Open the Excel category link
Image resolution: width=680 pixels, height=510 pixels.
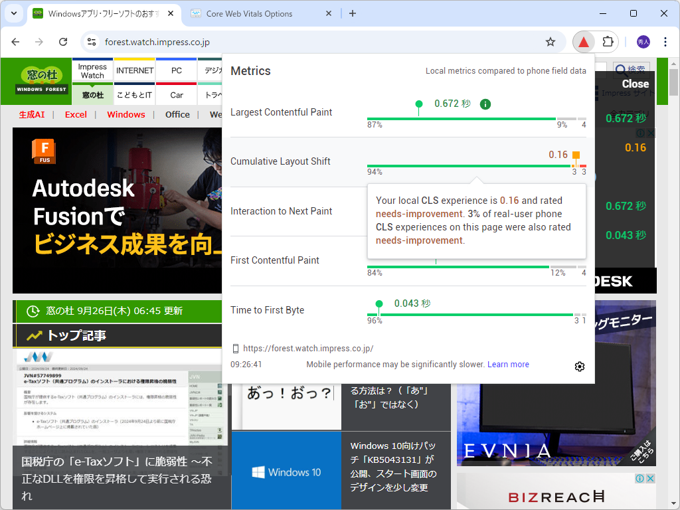(x=75, y=114)
